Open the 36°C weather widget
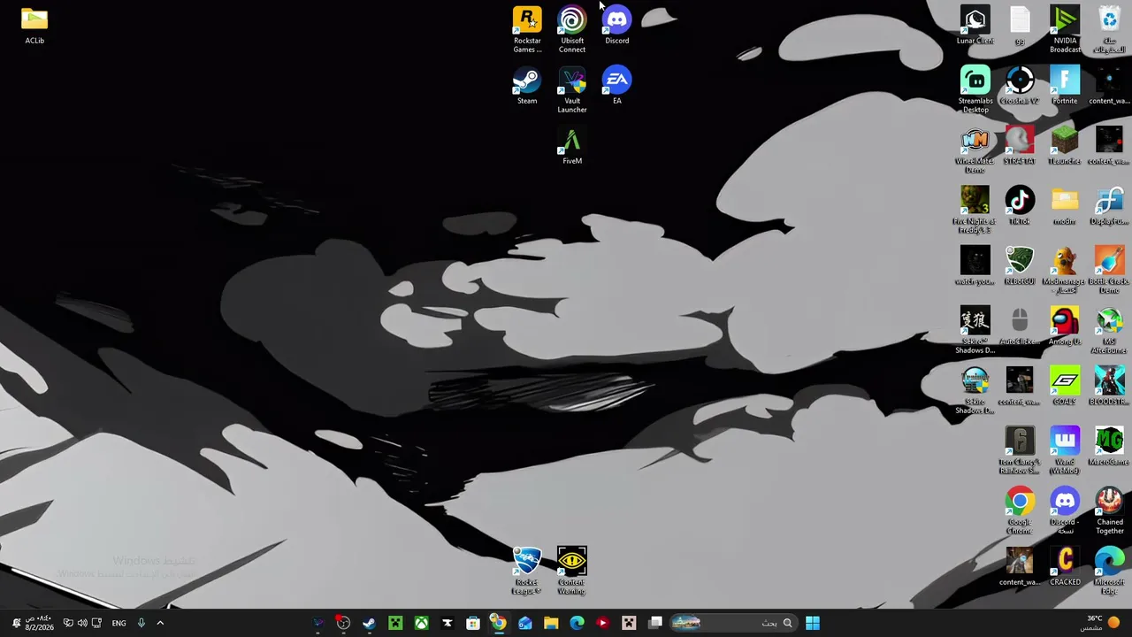Screen dimensions: 1132x637 pos(1102,623)
